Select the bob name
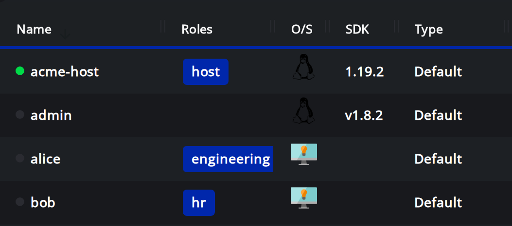 43,203
